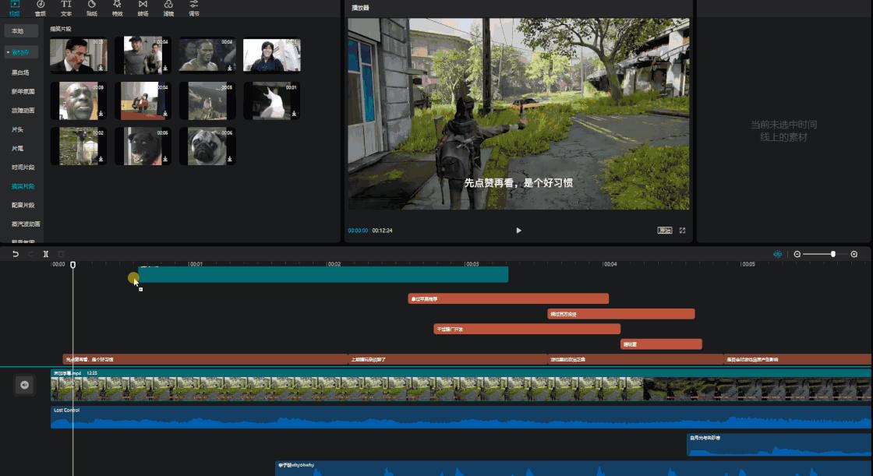Preview the shirtless boxer clip thumbnail
The width and height of the screenshot is (873, 476).
tap(207, 55)
